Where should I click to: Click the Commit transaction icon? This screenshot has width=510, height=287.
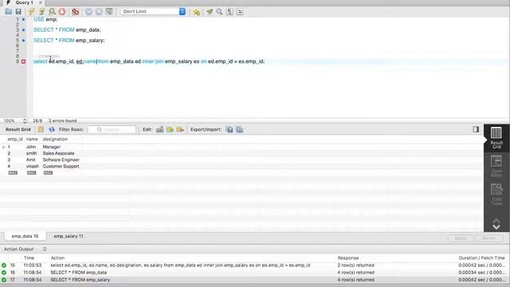tap(88, 12)
